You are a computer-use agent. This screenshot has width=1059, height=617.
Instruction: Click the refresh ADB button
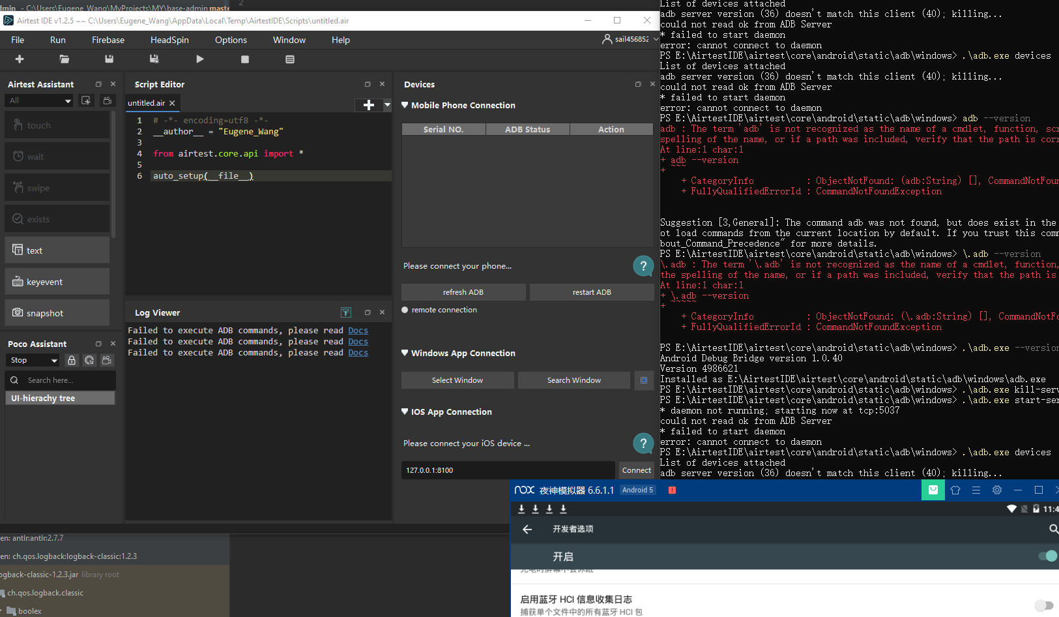(x=463, y=292)
